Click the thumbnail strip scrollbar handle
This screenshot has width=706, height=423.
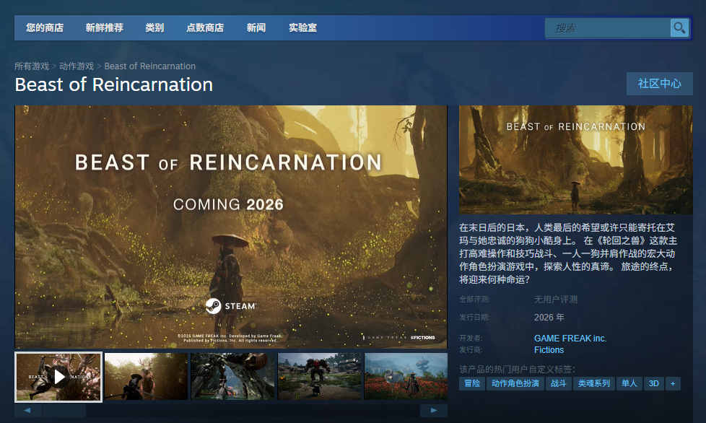(64, 411)
